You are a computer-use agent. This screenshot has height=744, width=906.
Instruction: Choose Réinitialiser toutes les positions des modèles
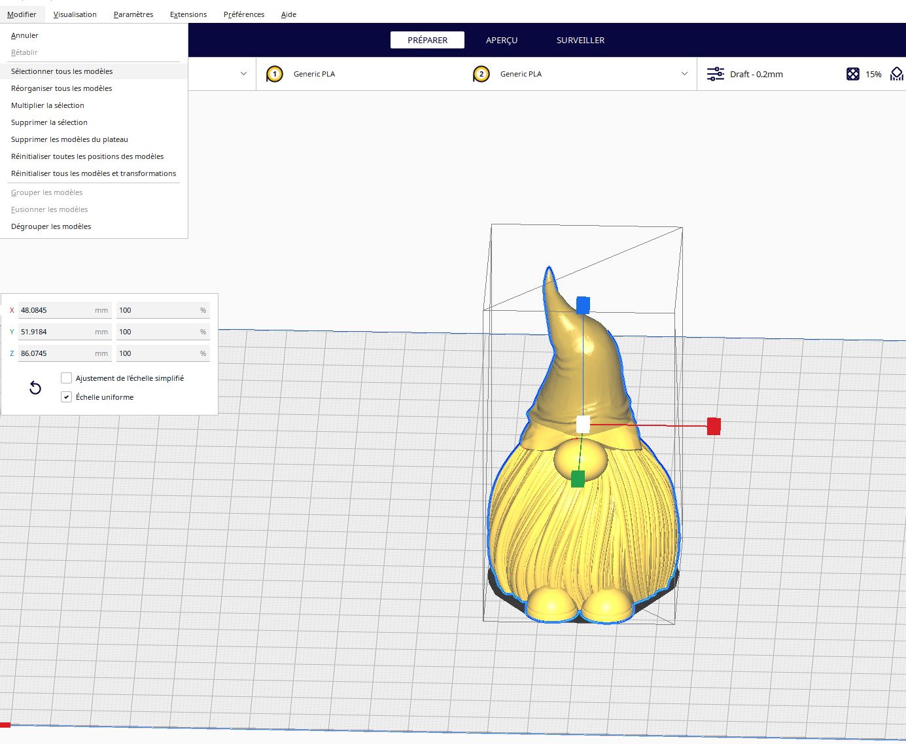(x=94, y=156)
